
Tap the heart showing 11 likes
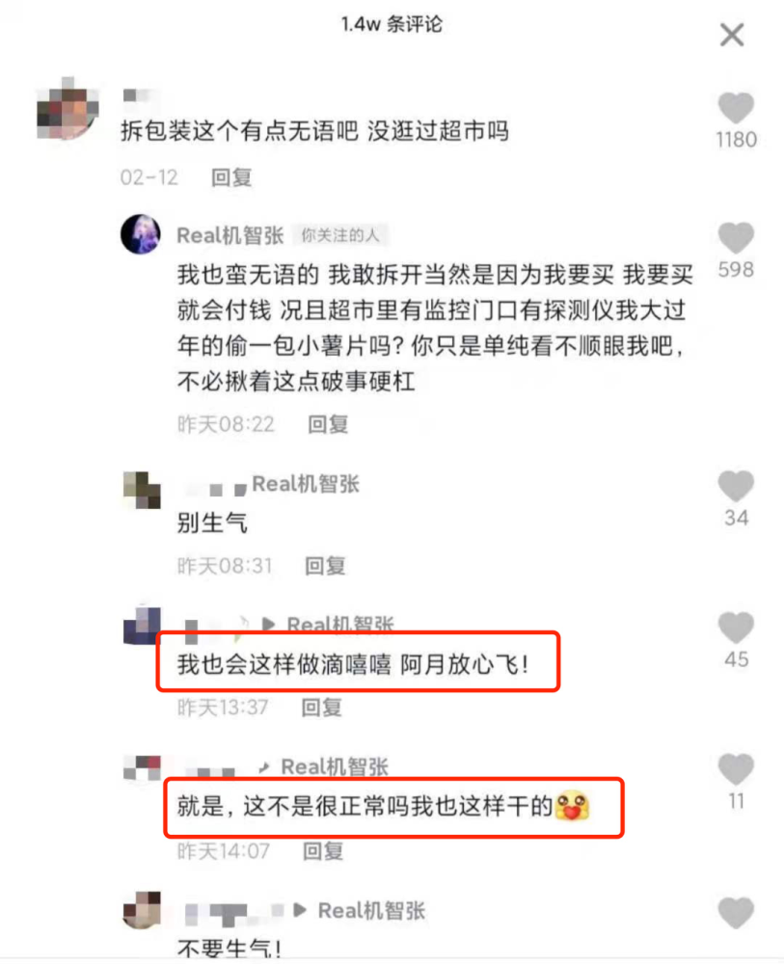tap(736, 769)
